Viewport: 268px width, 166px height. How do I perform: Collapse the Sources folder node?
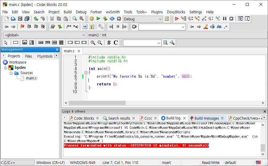click(x=11, y=73)
